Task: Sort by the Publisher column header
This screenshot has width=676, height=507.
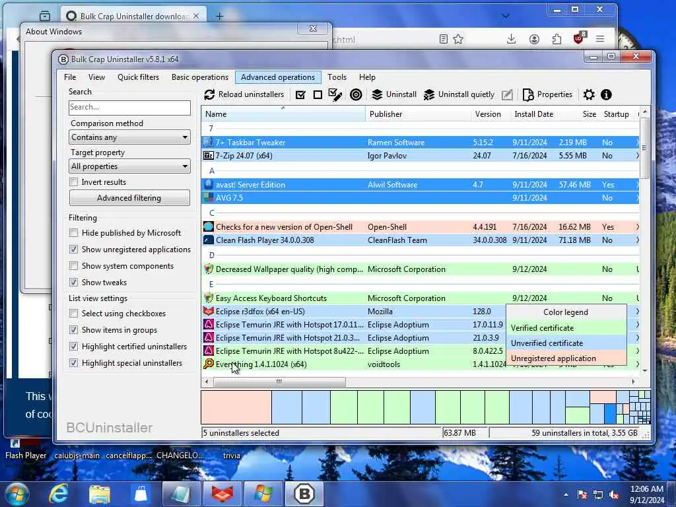Action: click(418, 114)
